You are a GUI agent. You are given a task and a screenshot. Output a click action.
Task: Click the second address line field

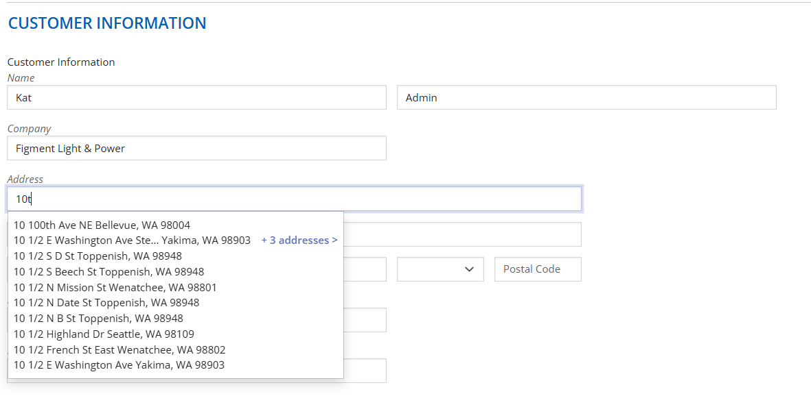click(x=461, y=234)
